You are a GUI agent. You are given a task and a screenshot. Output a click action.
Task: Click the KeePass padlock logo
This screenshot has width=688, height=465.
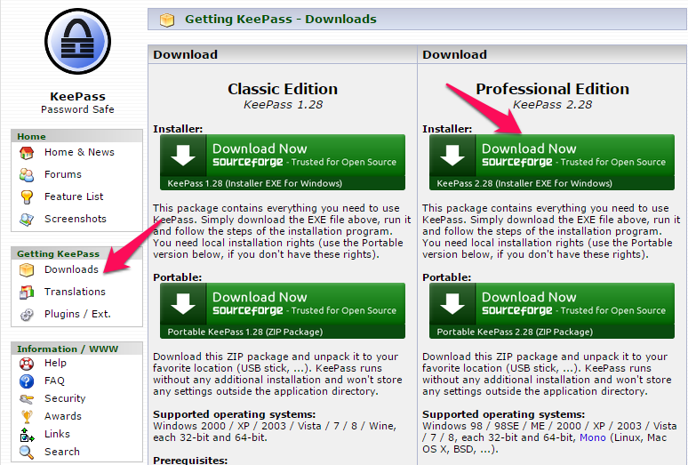77,41
